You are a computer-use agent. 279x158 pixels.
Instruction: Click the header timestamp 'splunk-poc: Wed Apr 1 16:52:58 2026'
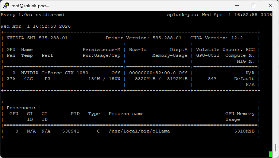220,15
